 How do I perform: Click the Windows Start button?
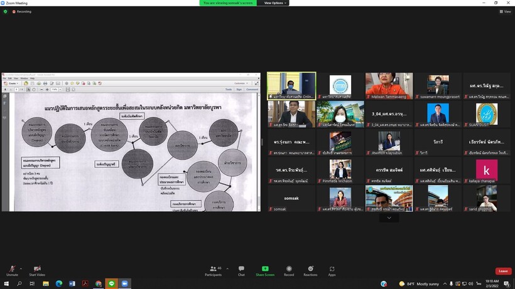(x=6, y=284)
